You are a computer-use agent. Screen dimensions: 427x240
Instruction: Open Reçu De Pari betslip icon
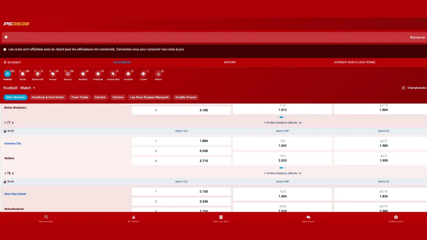[221, 217]
